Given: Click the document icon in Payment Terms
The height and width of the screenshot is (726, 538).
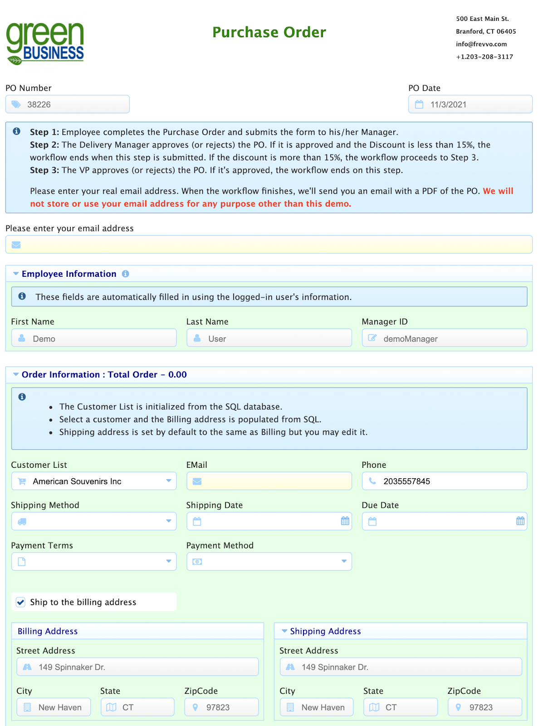Looking at the screenshot, I should tap(21, 562).
